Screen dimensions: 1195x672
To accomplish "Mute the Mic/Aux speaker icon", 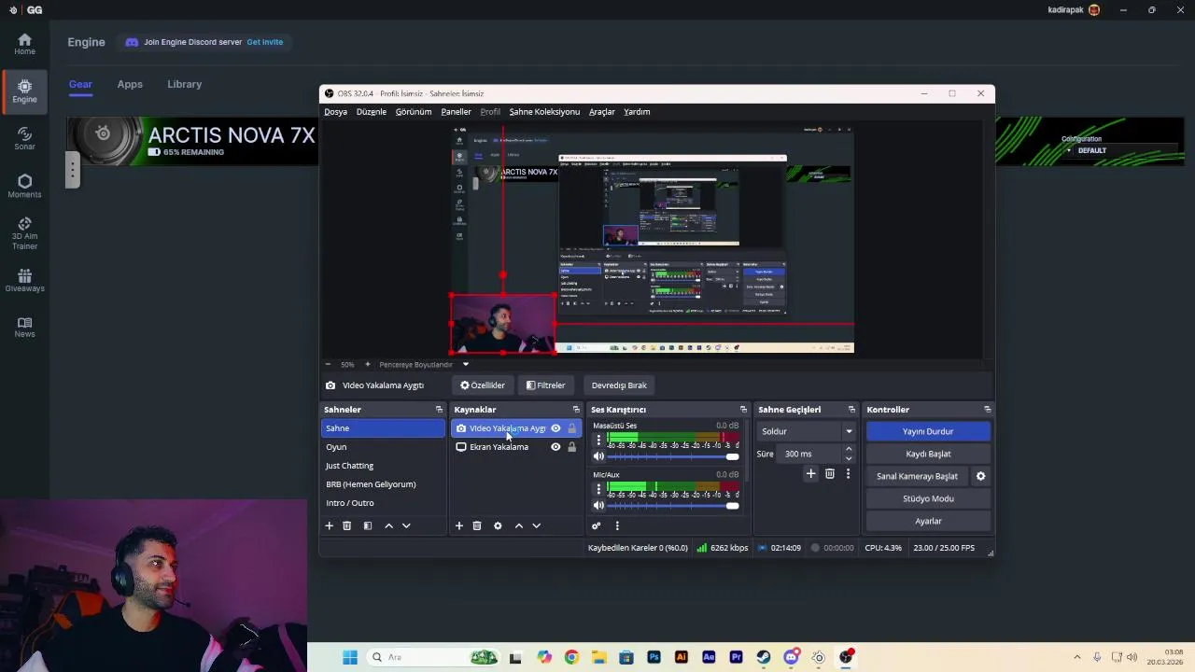I will pyautogui.click(x=598, y=506).
